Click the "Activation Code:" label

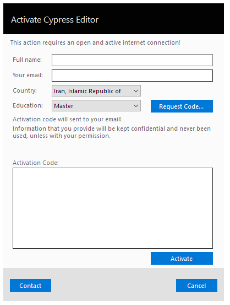pyautogui.click(x=36, y=163)
